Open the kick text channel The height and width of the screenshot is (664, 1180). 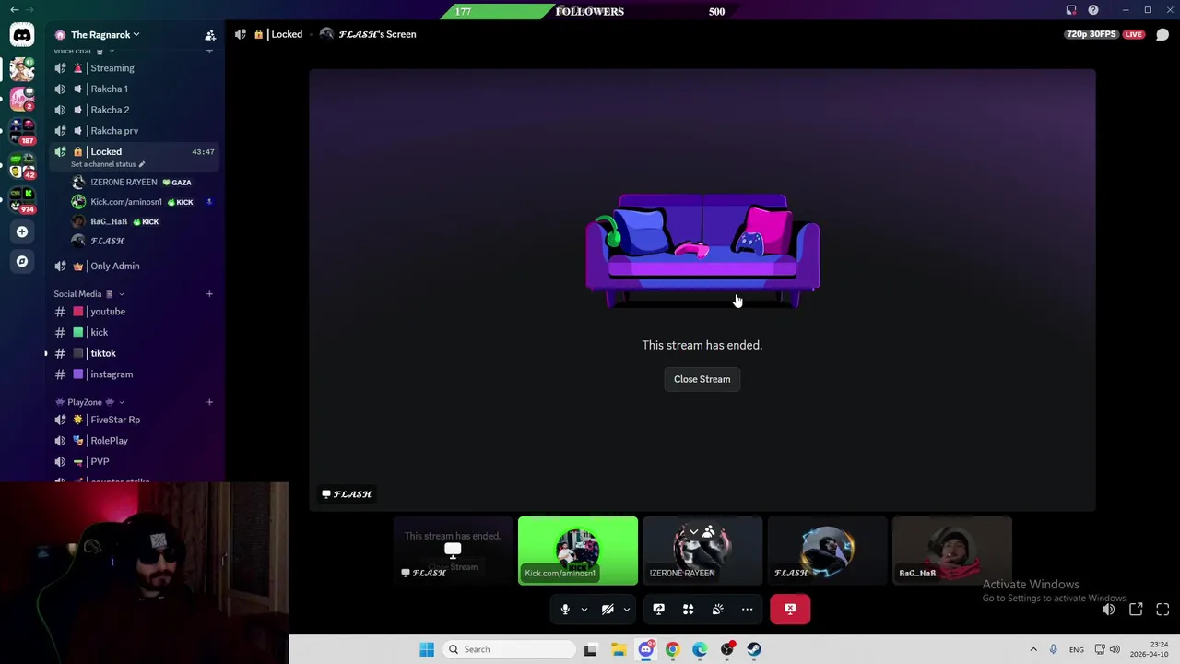pyautogui.click(x=134, y=332)
